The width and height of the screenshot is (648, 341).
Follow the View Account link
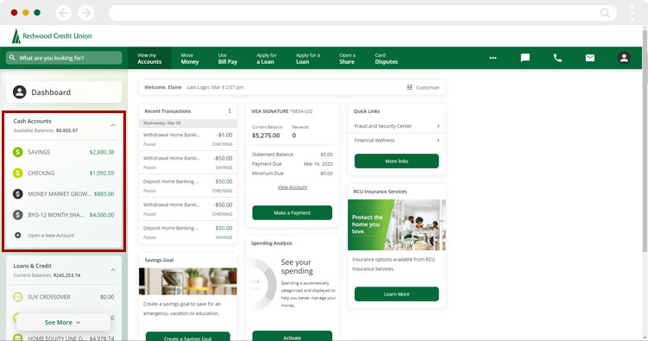293,187
